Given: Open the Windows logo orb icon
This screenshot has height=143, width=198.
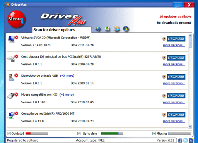Looking at the screenshot, I should tap(126, 29).
